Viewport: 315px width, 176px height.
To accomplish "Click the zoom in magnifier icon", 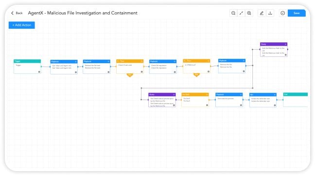I will point(249,13).
